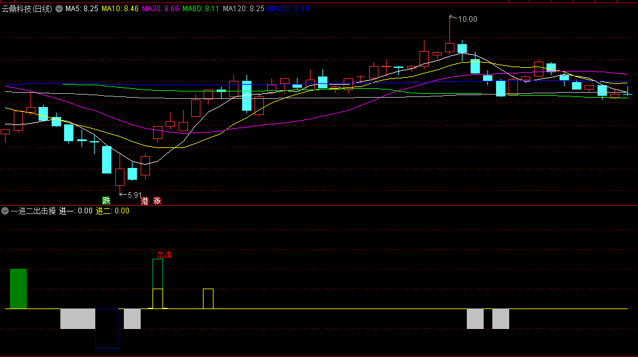This screenshot has height=357, width=638.
Task: Click the 10.00 high price label
Action: point(467,19)
